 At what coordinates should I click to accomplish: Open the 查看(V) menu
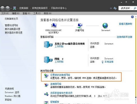(x=26, y=13)
